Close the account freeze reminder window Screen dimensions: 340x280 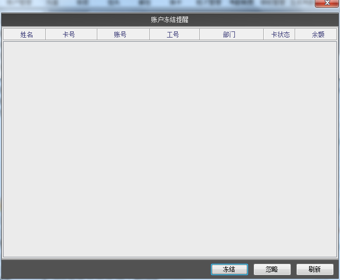pyautogui.click(x=327, y=4)
